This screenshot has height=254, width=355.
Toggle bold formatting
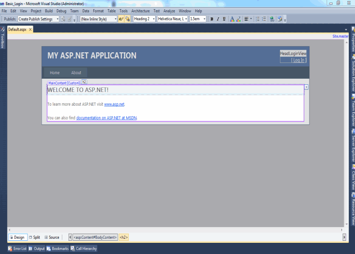point(211,19)
